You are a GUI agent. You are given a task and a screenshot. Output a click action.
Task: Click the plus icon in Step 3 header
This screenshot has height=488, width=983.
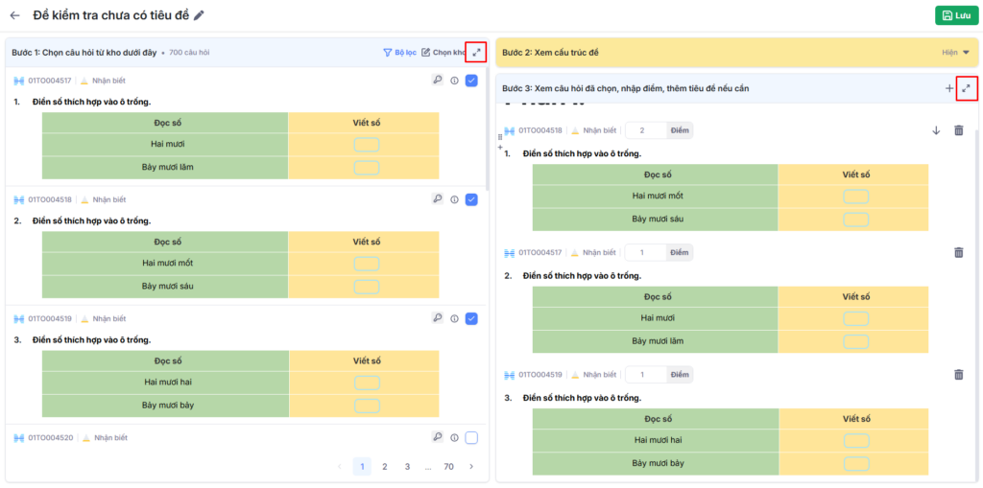click(x=949, y=88)
